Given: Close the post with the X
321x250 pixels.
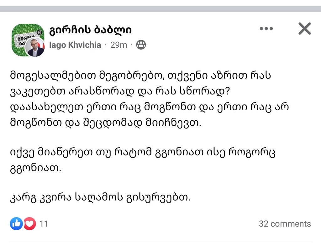Looking at the screenshot, I should click(304, 29).
